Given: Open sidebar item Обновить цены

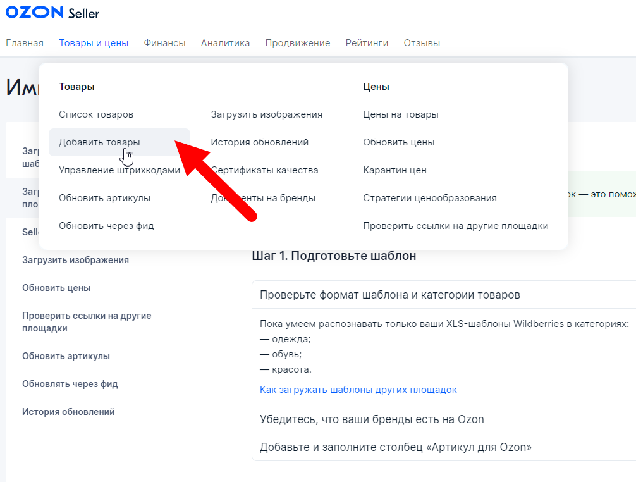Looking at the screenshot, I should coord(56,288).
